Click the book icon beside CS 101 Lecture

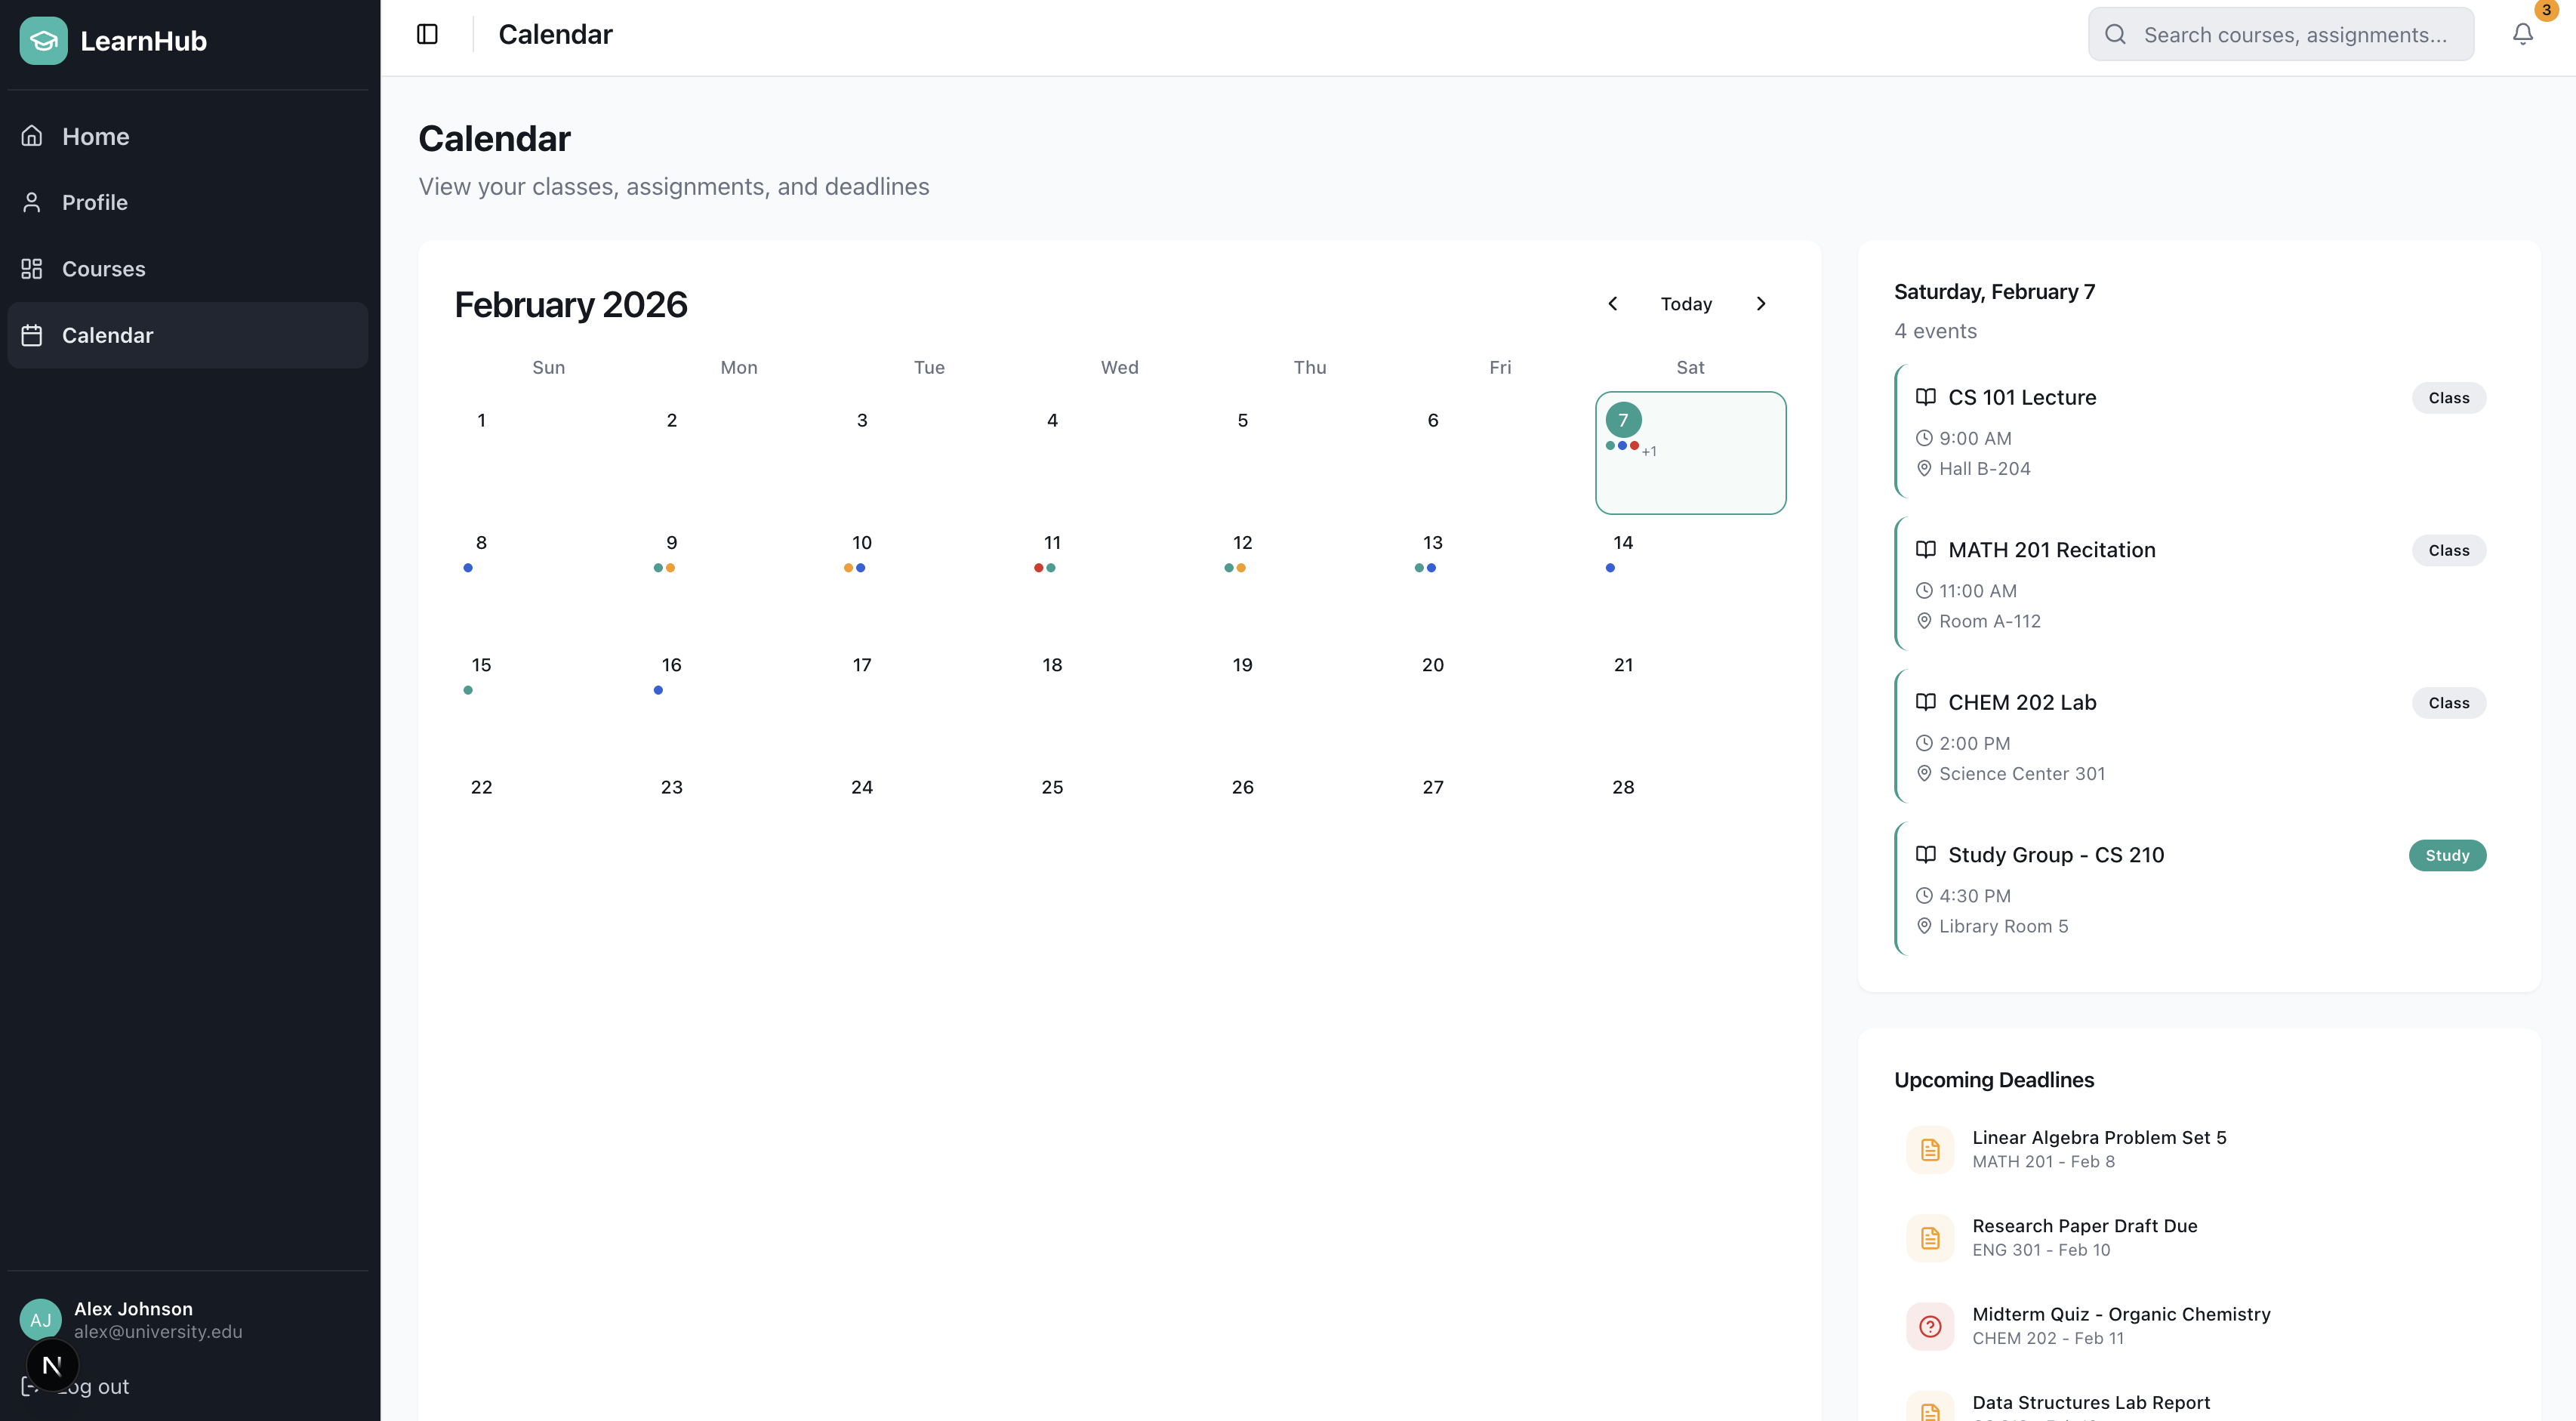[x=1925, y=397]
